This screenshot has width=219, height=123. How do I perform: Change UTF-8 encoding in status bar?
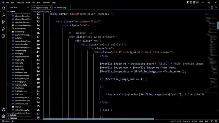point(194,121)
